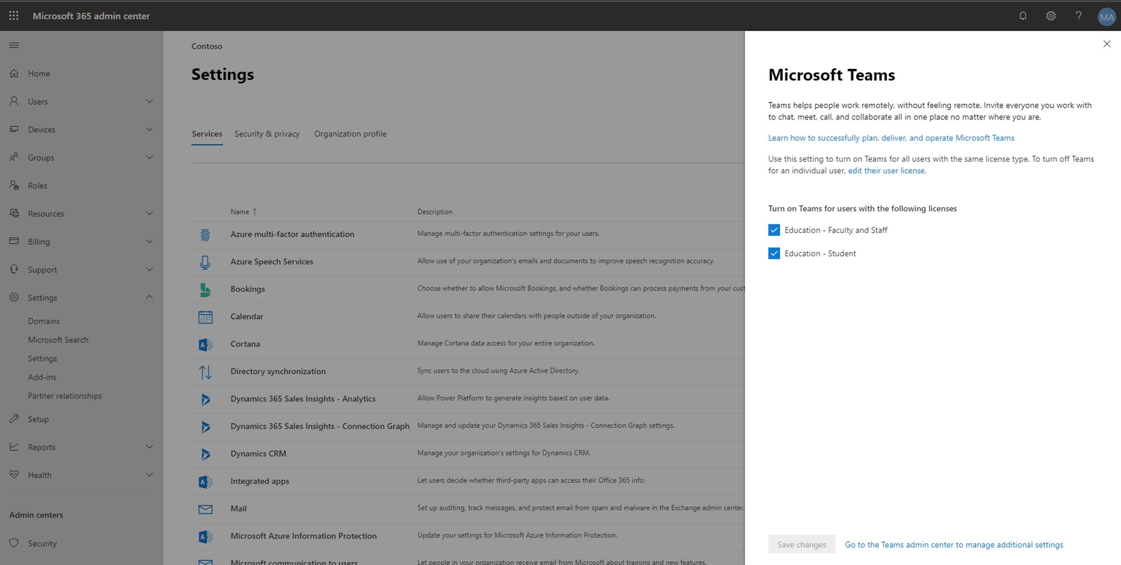Click the notification bell icon
Viewport: 1121px width, 565px height.
tap(1023, 16)
